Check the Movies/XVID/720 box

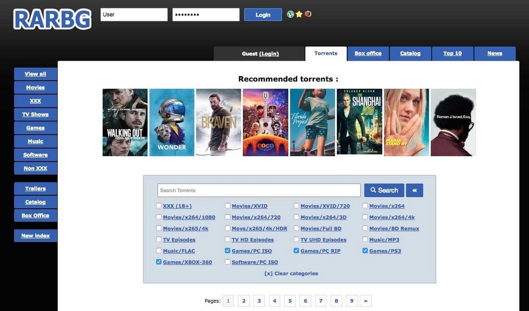click(x=296, y=206)
